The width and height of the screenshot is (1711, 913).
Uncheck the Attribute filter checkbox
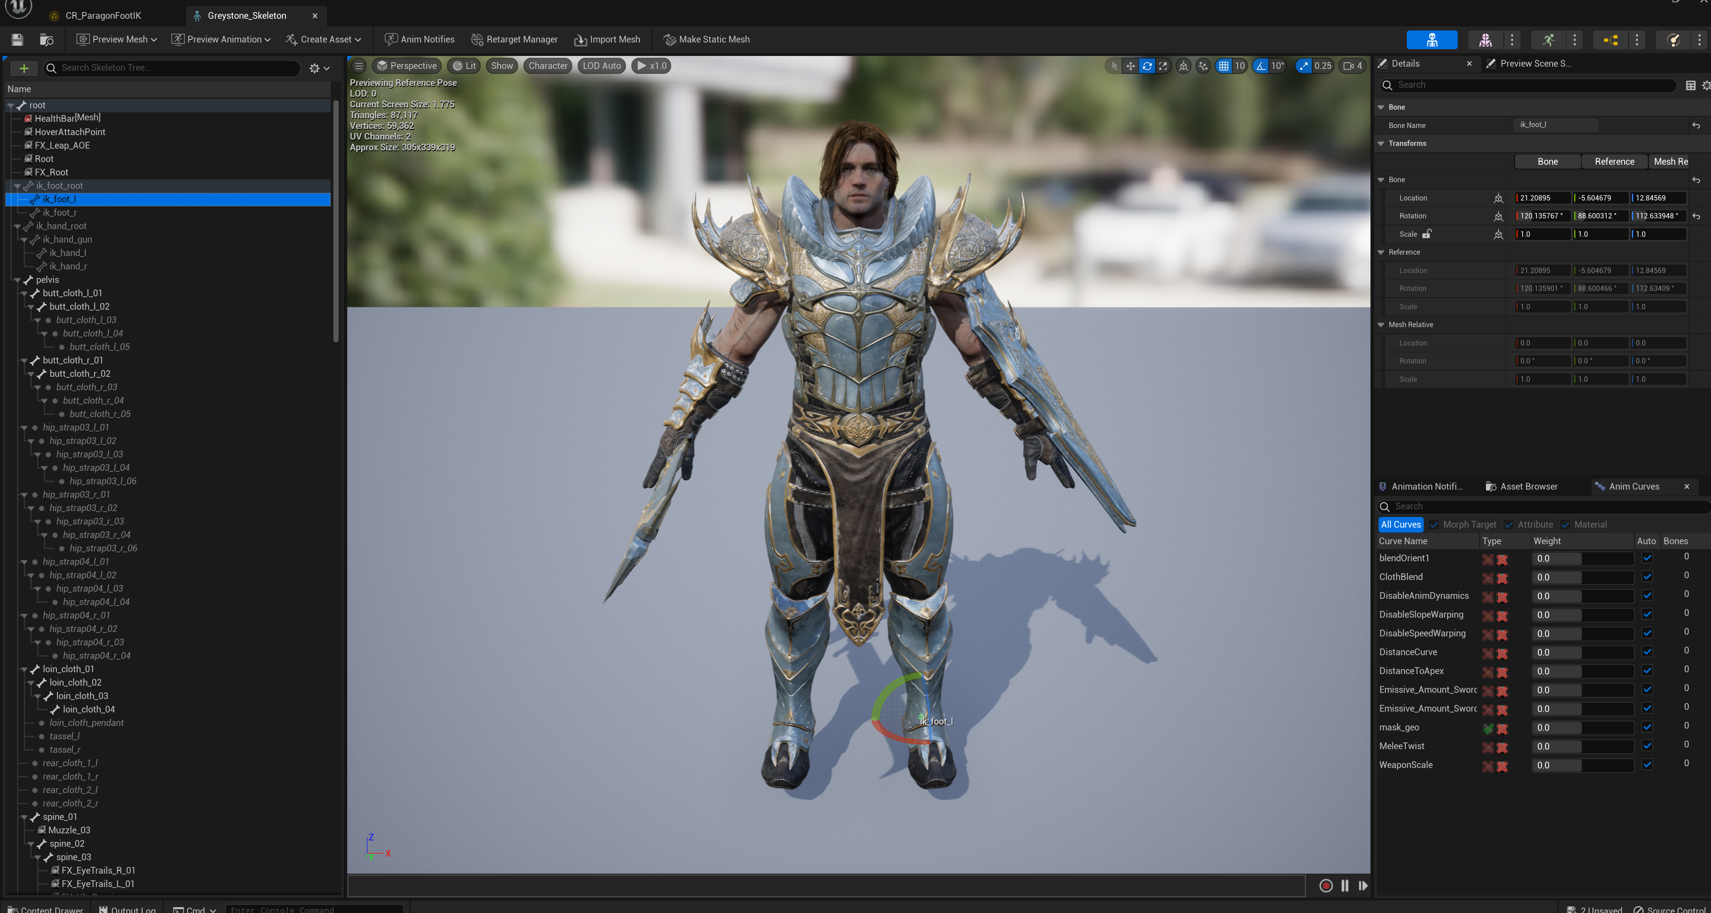coord(1509,524)
